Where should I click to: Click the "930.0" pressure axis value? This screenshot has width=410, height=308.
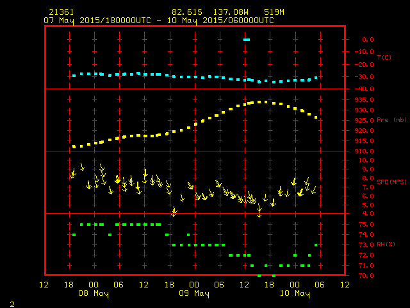click(365, 110)
